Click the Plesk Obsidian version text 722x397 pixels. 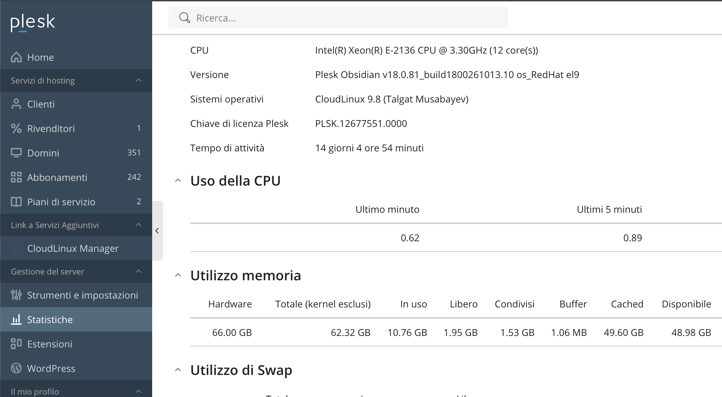pyautogui.click(x=447, y=75)
